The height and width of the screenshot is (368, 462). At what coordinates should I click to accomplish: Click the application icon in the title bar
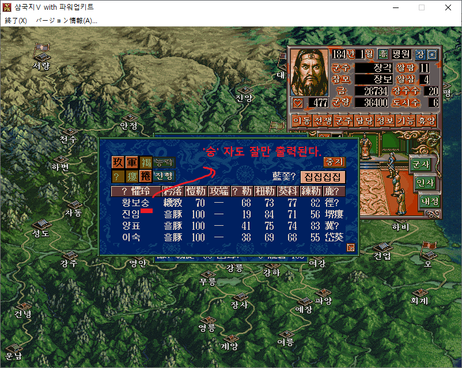point(7,7)
